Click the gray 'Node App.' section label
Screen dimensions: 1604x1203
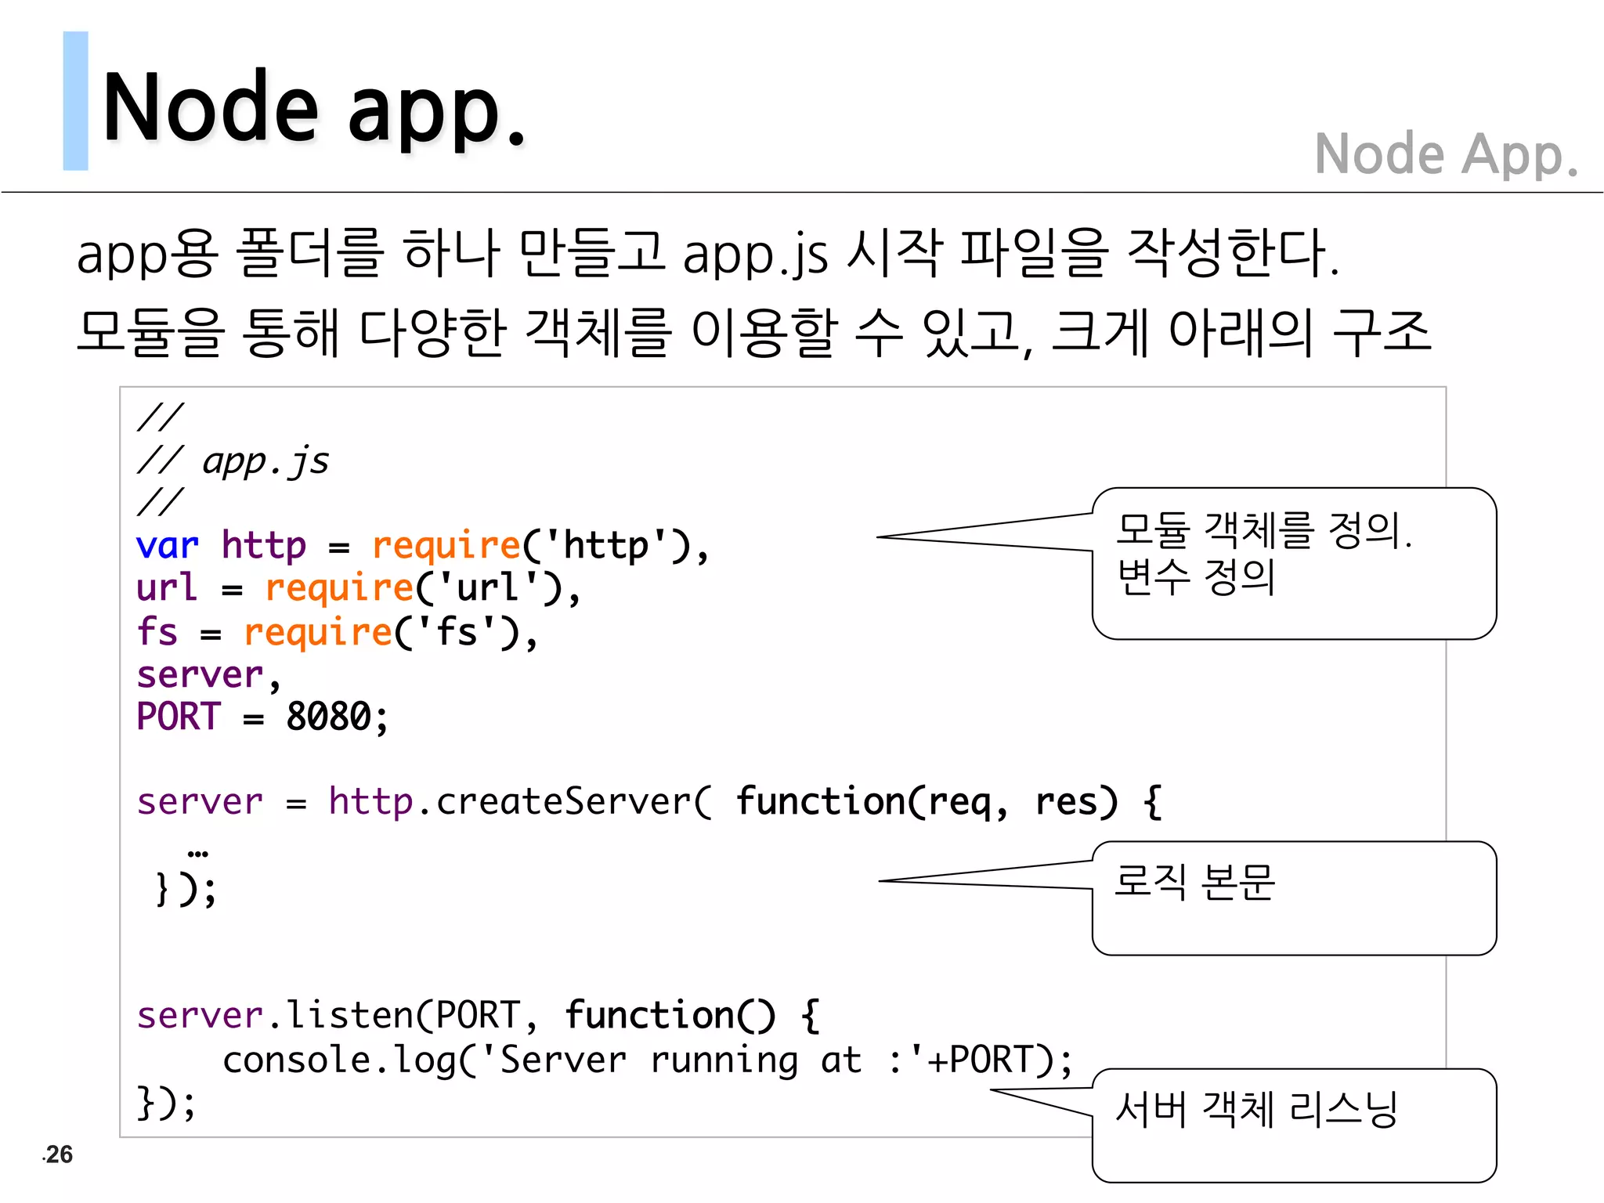click(1446, 154)
